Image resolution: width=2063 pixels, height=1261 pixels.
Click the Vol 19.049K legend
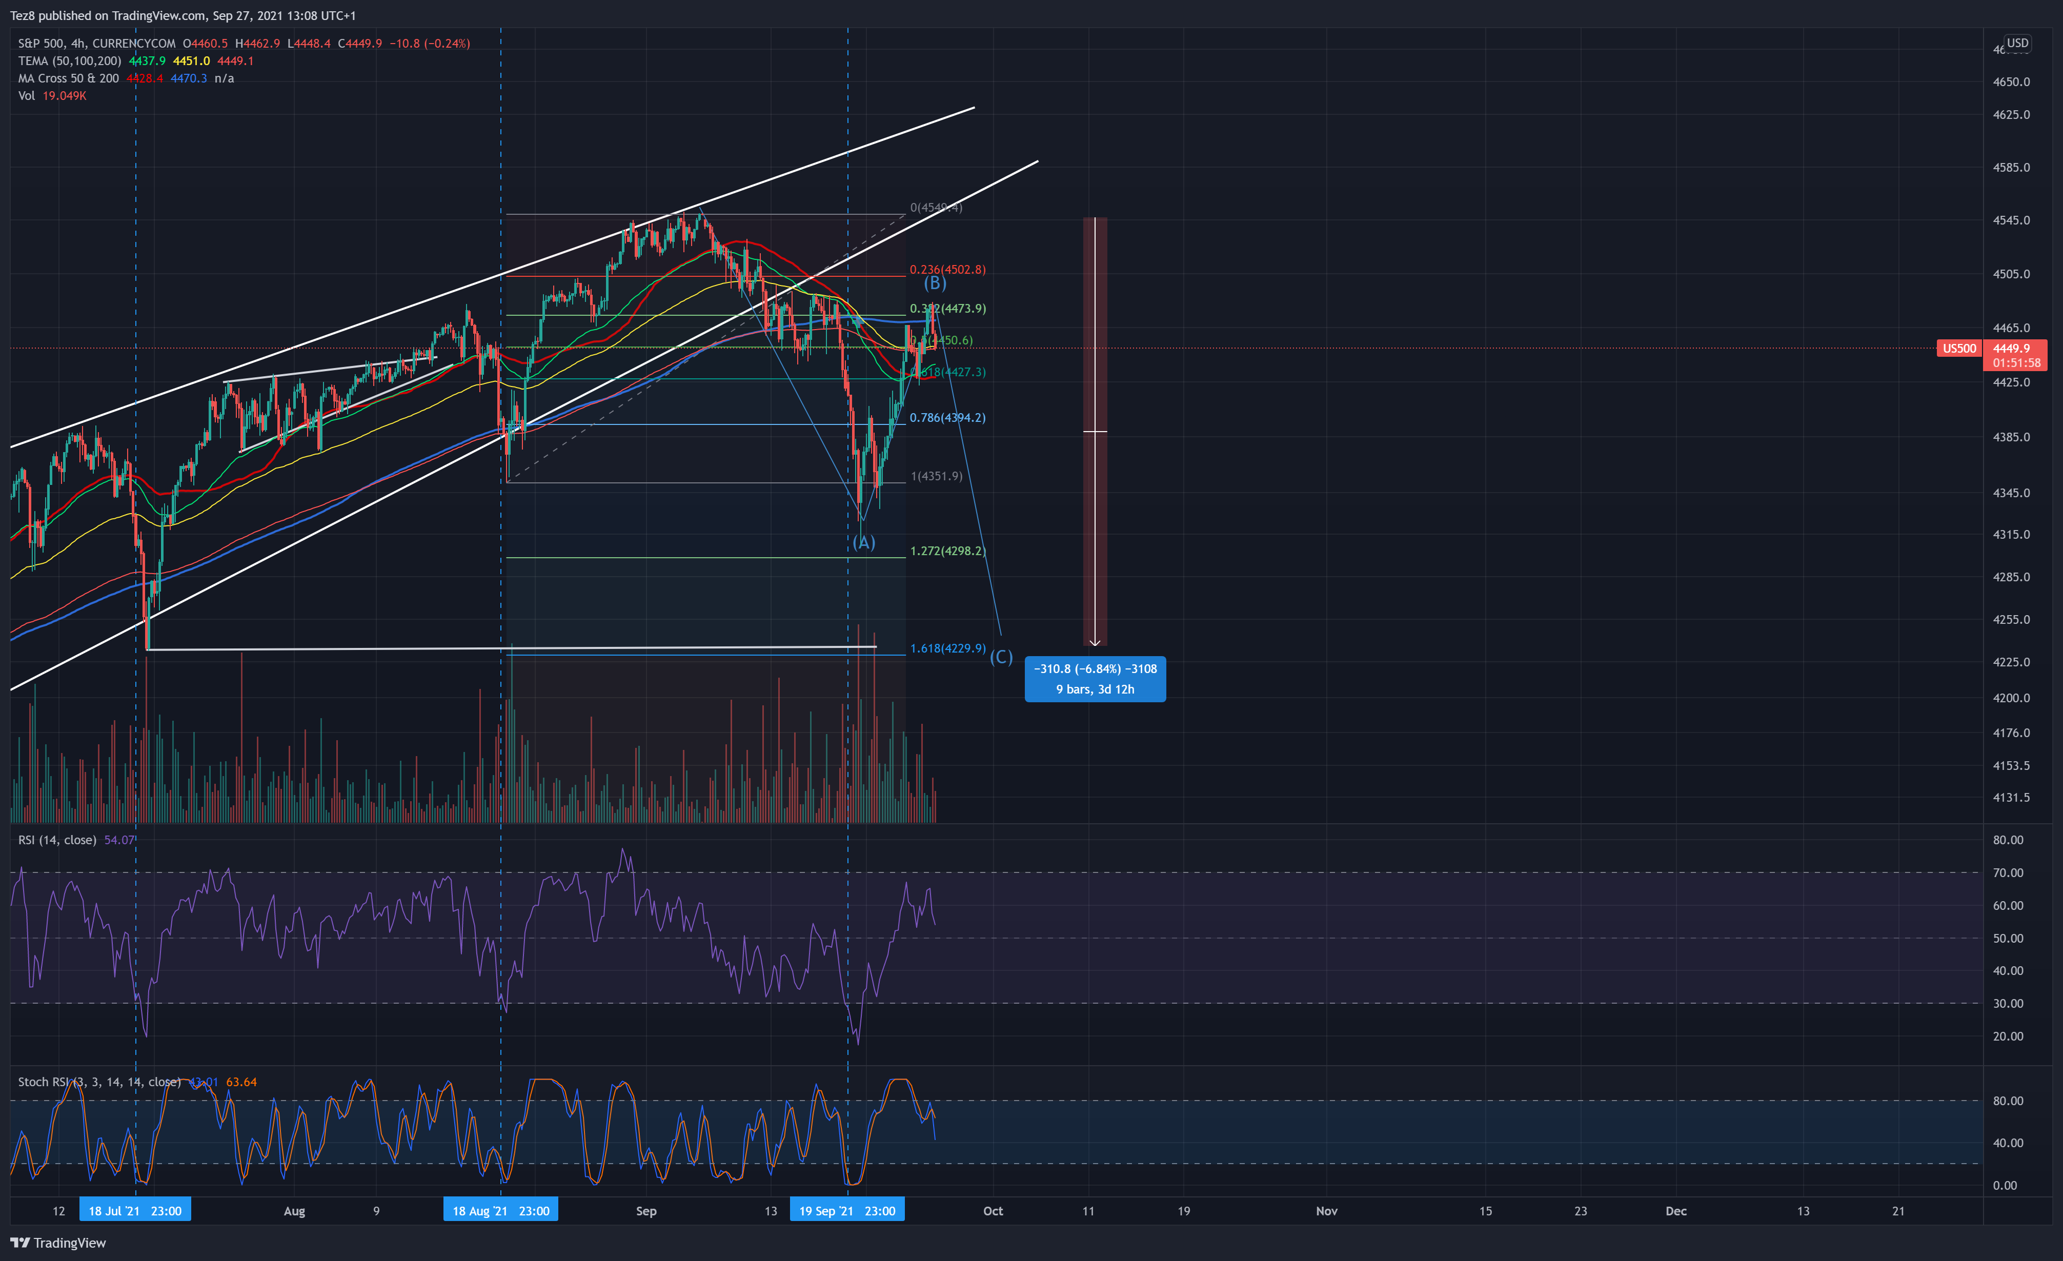click(x=52, y=96)
